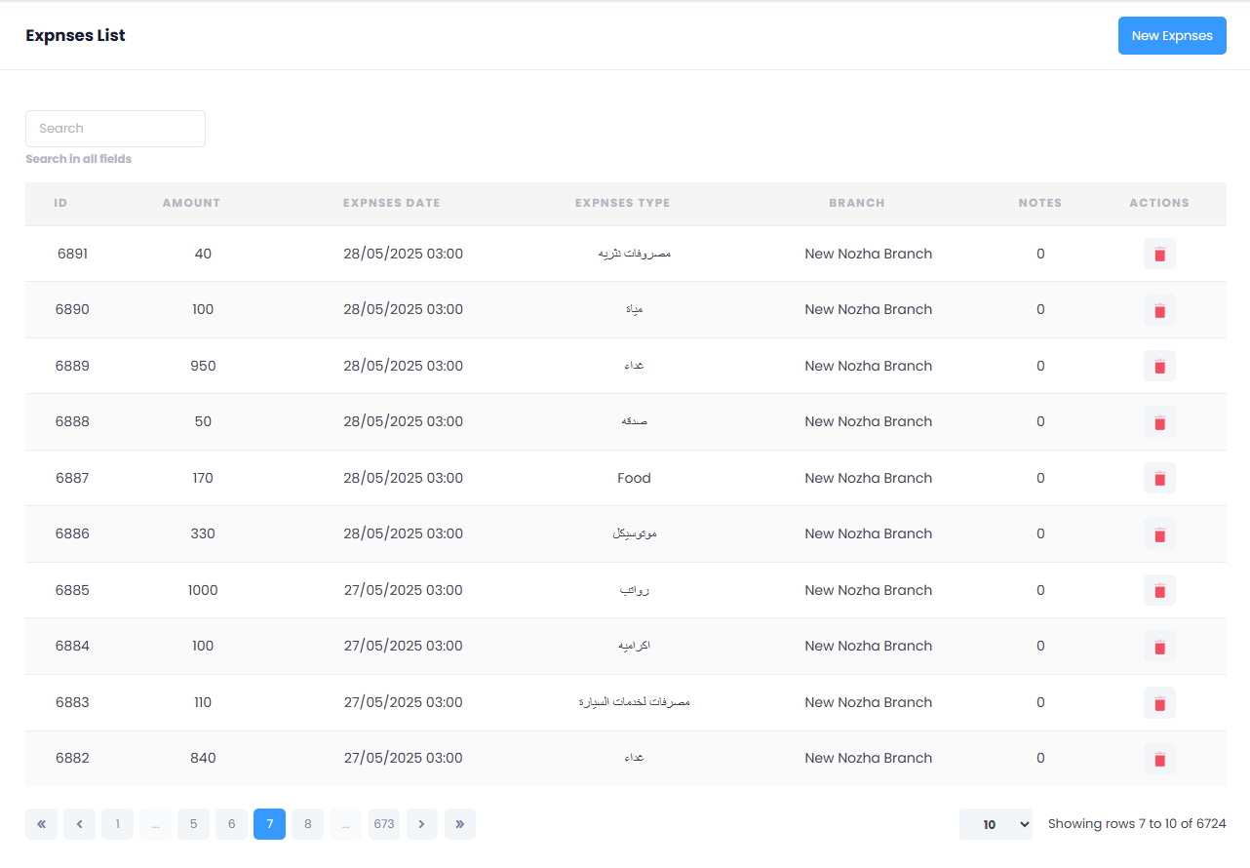Delete expense row with ID 6885
The image size is (1250, 868).
1159,590
